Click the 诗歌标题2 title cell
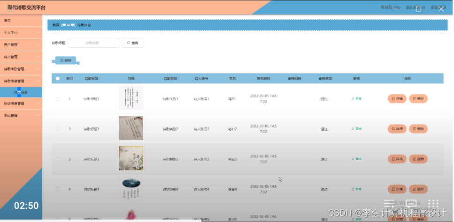454x222 pixels. 92,129
